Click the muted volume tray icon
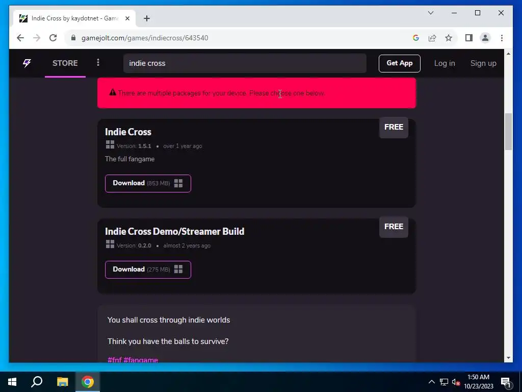522x392 pixels. [x=456, y=382]
